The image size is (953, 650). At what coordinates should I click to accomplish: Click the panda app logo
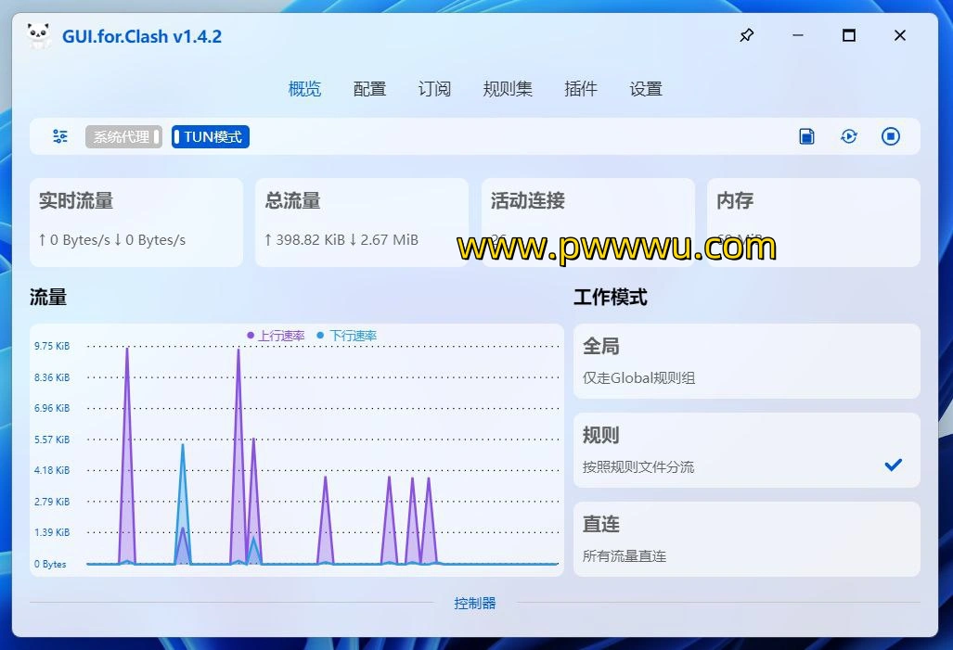[x=39, y=36]
